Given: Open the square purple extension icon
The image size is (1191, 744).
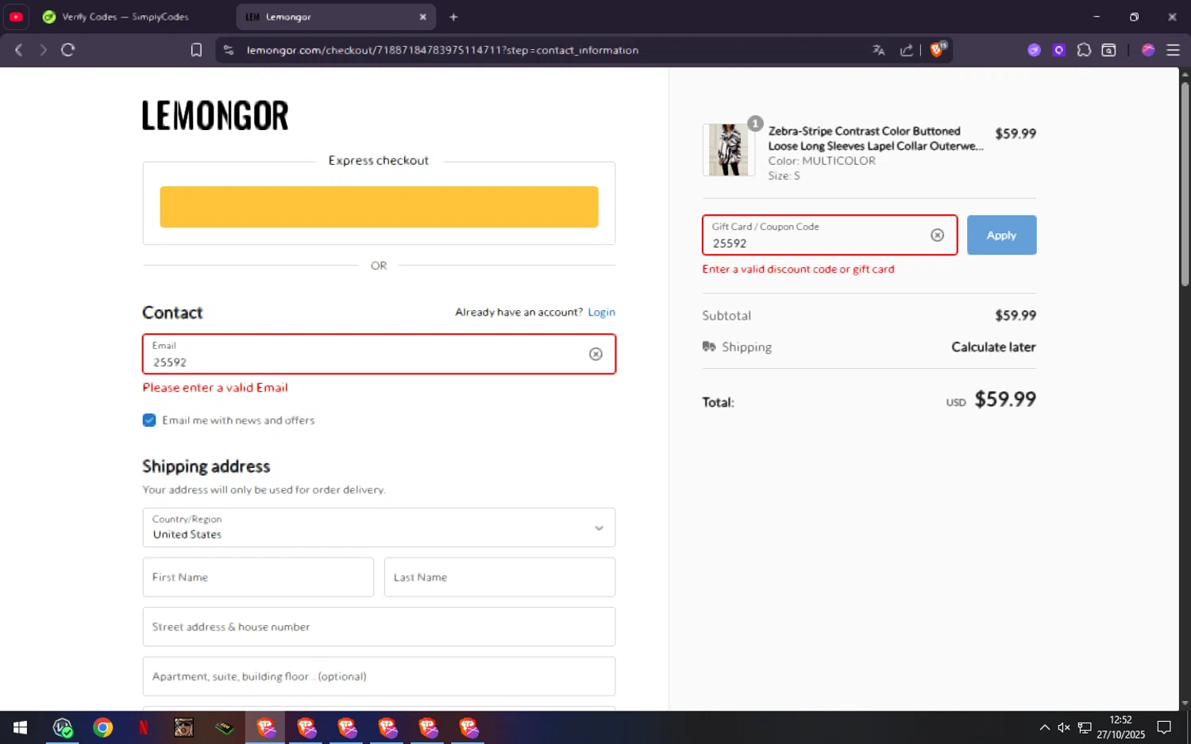Looking at the screenshot, I should coord(1059,50).
